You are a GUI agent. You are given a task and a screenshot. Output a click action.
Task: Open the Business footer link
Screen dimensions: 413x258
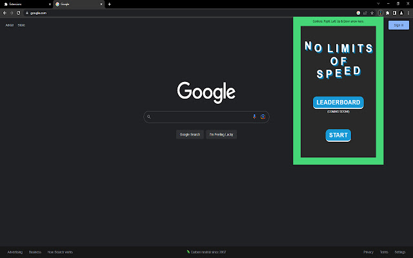(x=35, y=252)
